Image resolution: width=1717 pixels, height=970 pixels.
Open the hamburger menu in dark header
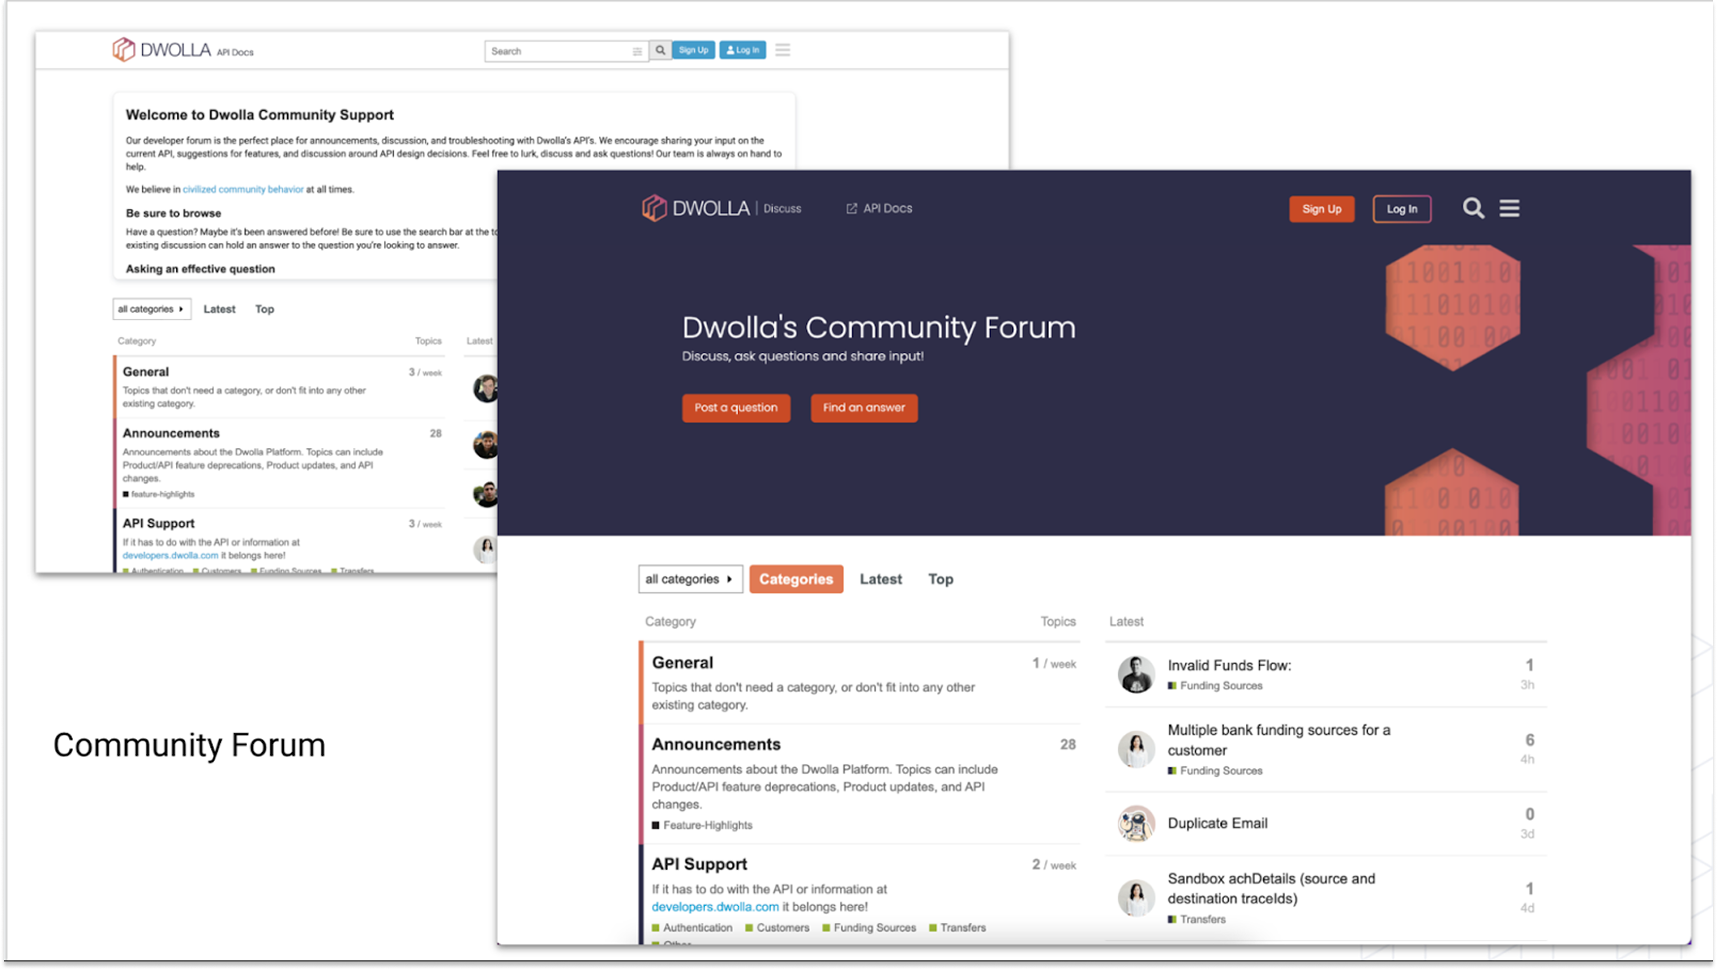pos(1509,208)
